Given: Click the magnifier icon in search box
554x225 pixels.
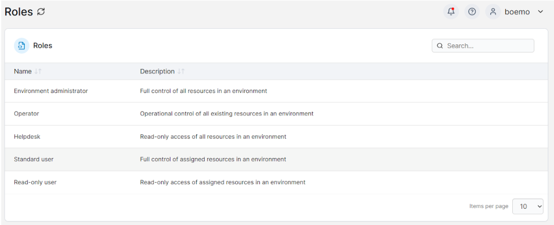Looking at the screenshot, I should coord(440,46).
